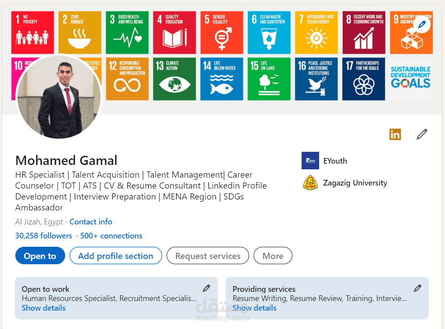Show details of Providing services
The width and height of the screenshot is (445, 329).
click(x=254, y=308)
